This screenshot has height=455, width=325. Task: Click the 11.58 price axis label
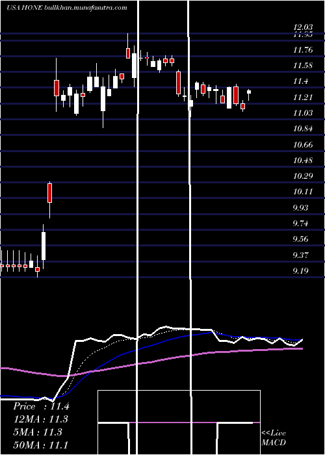coord(303,66)
